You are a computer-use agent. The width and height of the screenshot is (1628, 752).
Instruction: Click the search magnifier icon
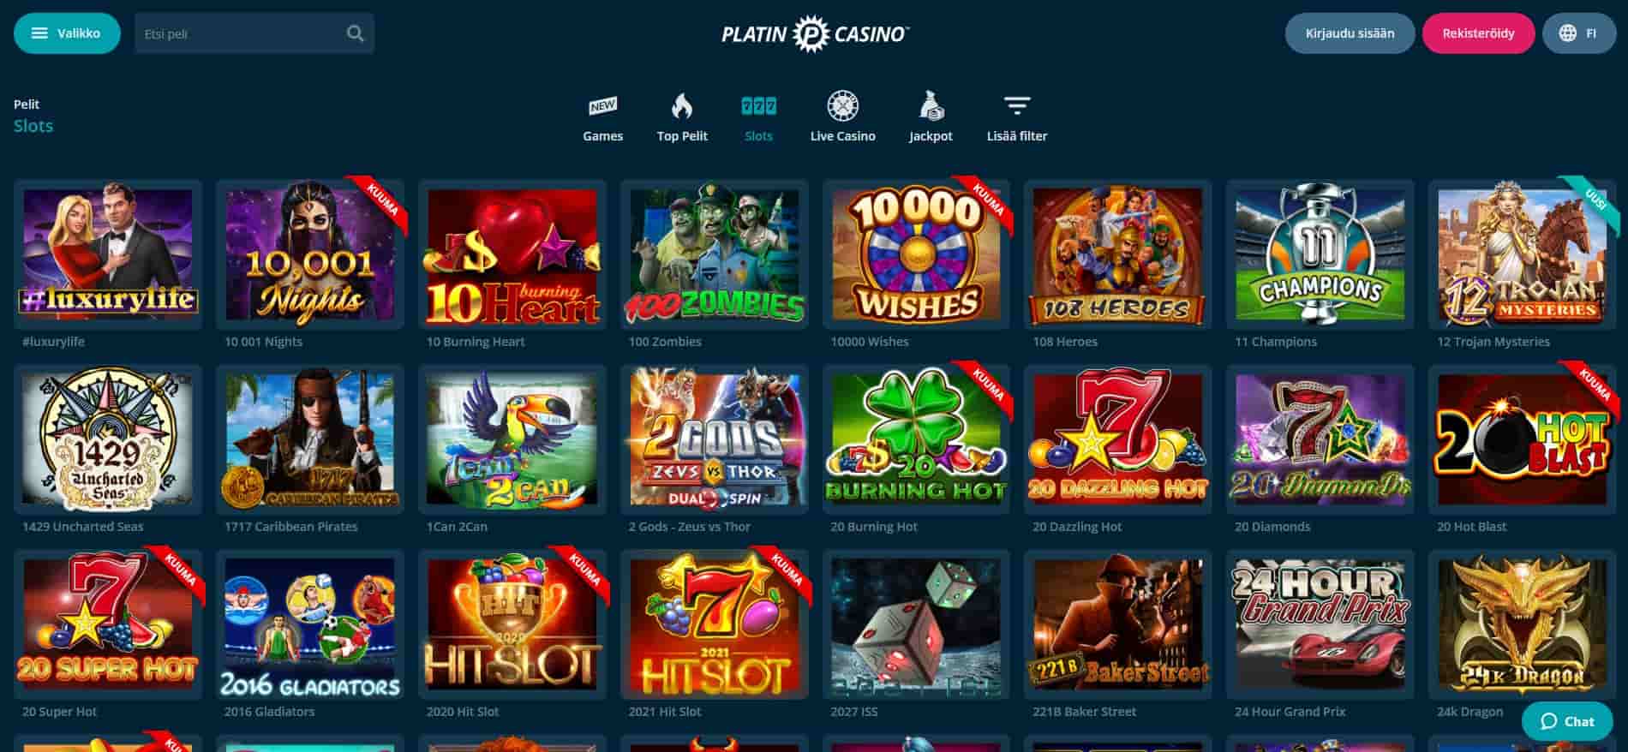(x=355, y=33)
